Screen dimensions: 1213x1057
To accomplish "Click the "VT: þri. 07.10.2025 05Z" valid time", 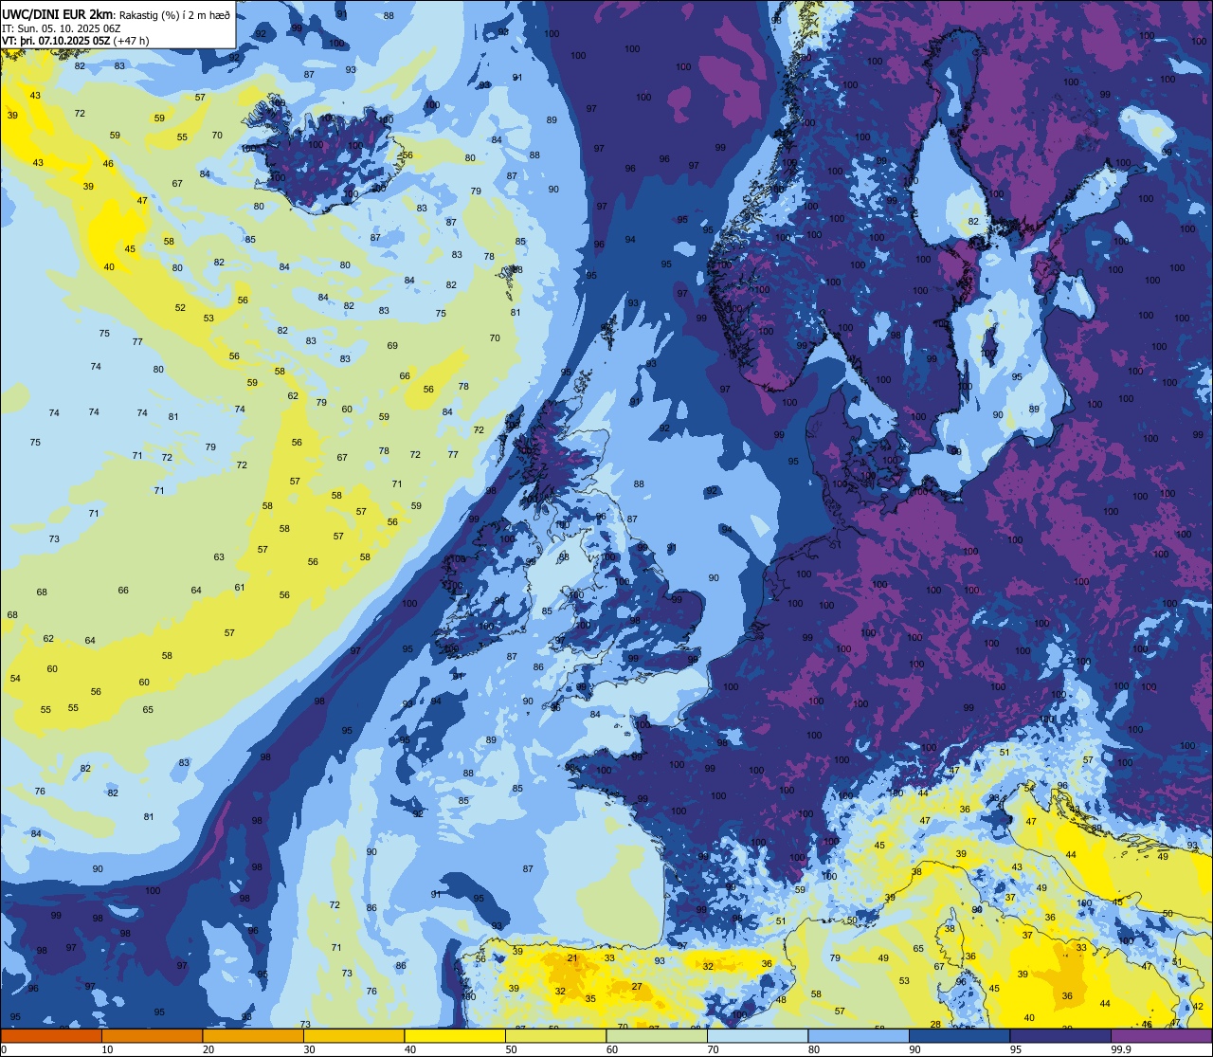I will 56,41.
